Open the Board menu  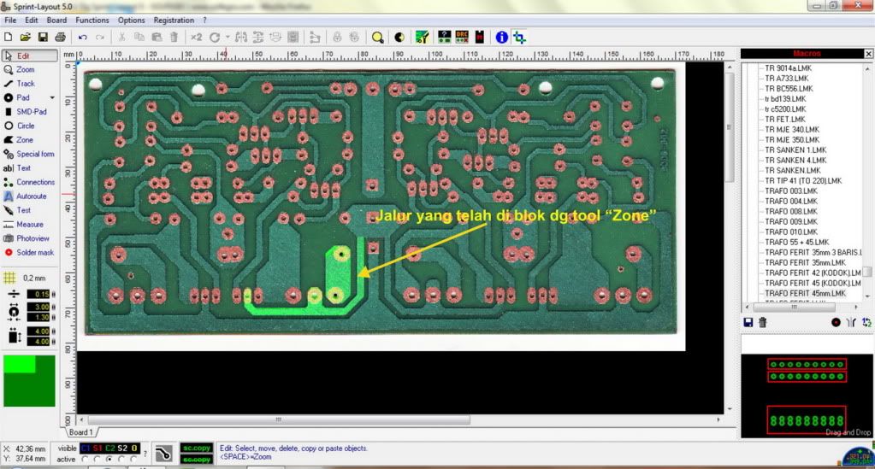[56, 21]
